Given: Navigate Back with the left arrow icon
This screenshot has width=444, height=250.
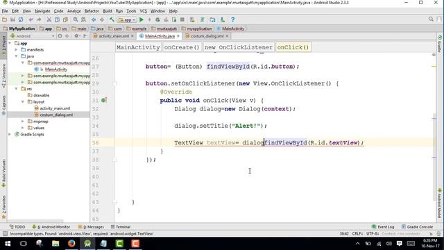Looking at the screenshot, I should [94, 19].
